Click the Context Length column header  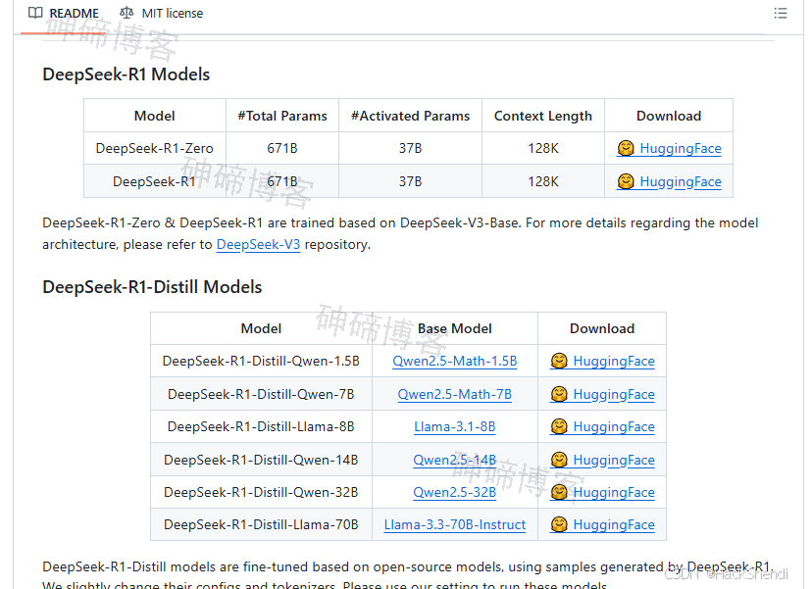(543, 116)
